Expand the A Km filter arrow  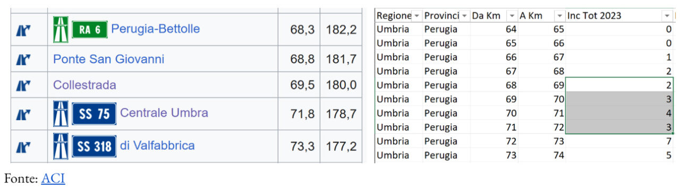559,16
